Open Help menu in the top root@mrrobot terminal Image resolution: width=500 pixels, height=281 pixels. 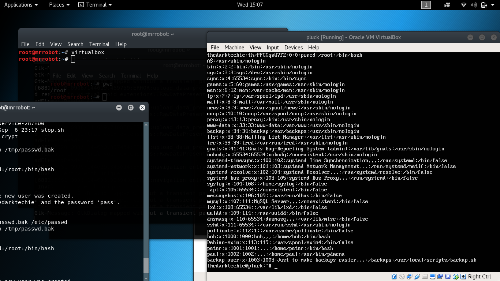[121, 44]
